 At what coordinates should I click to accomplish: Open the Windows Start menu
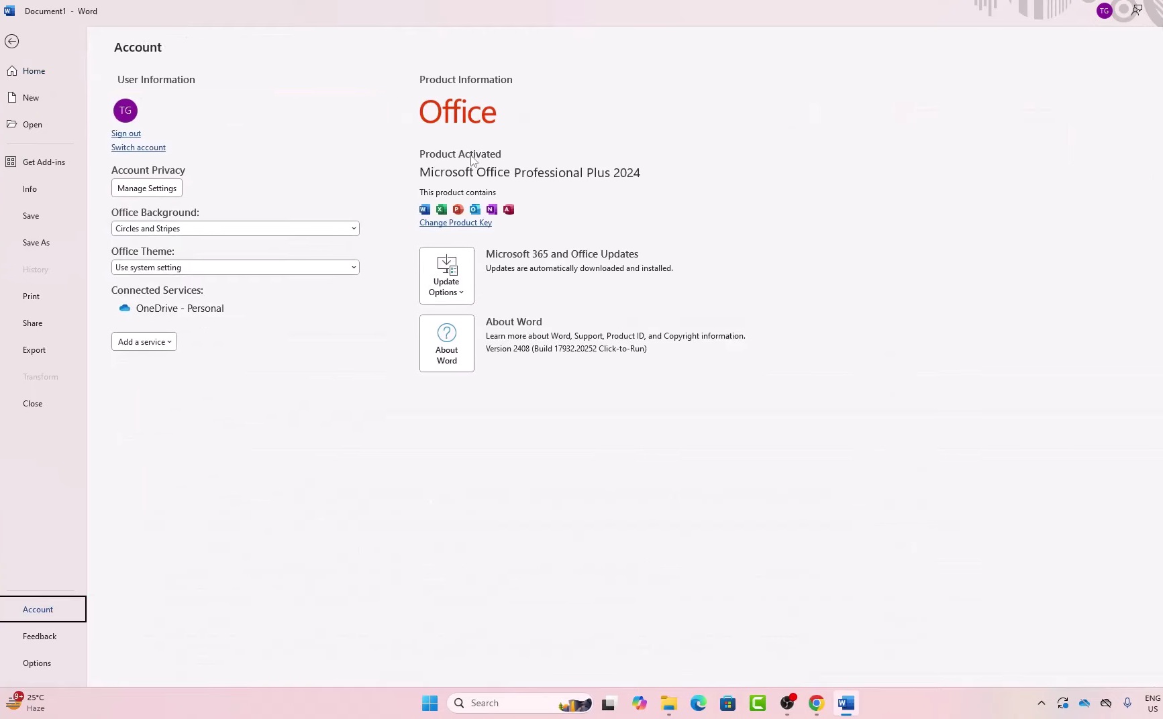tap(430, 703)
